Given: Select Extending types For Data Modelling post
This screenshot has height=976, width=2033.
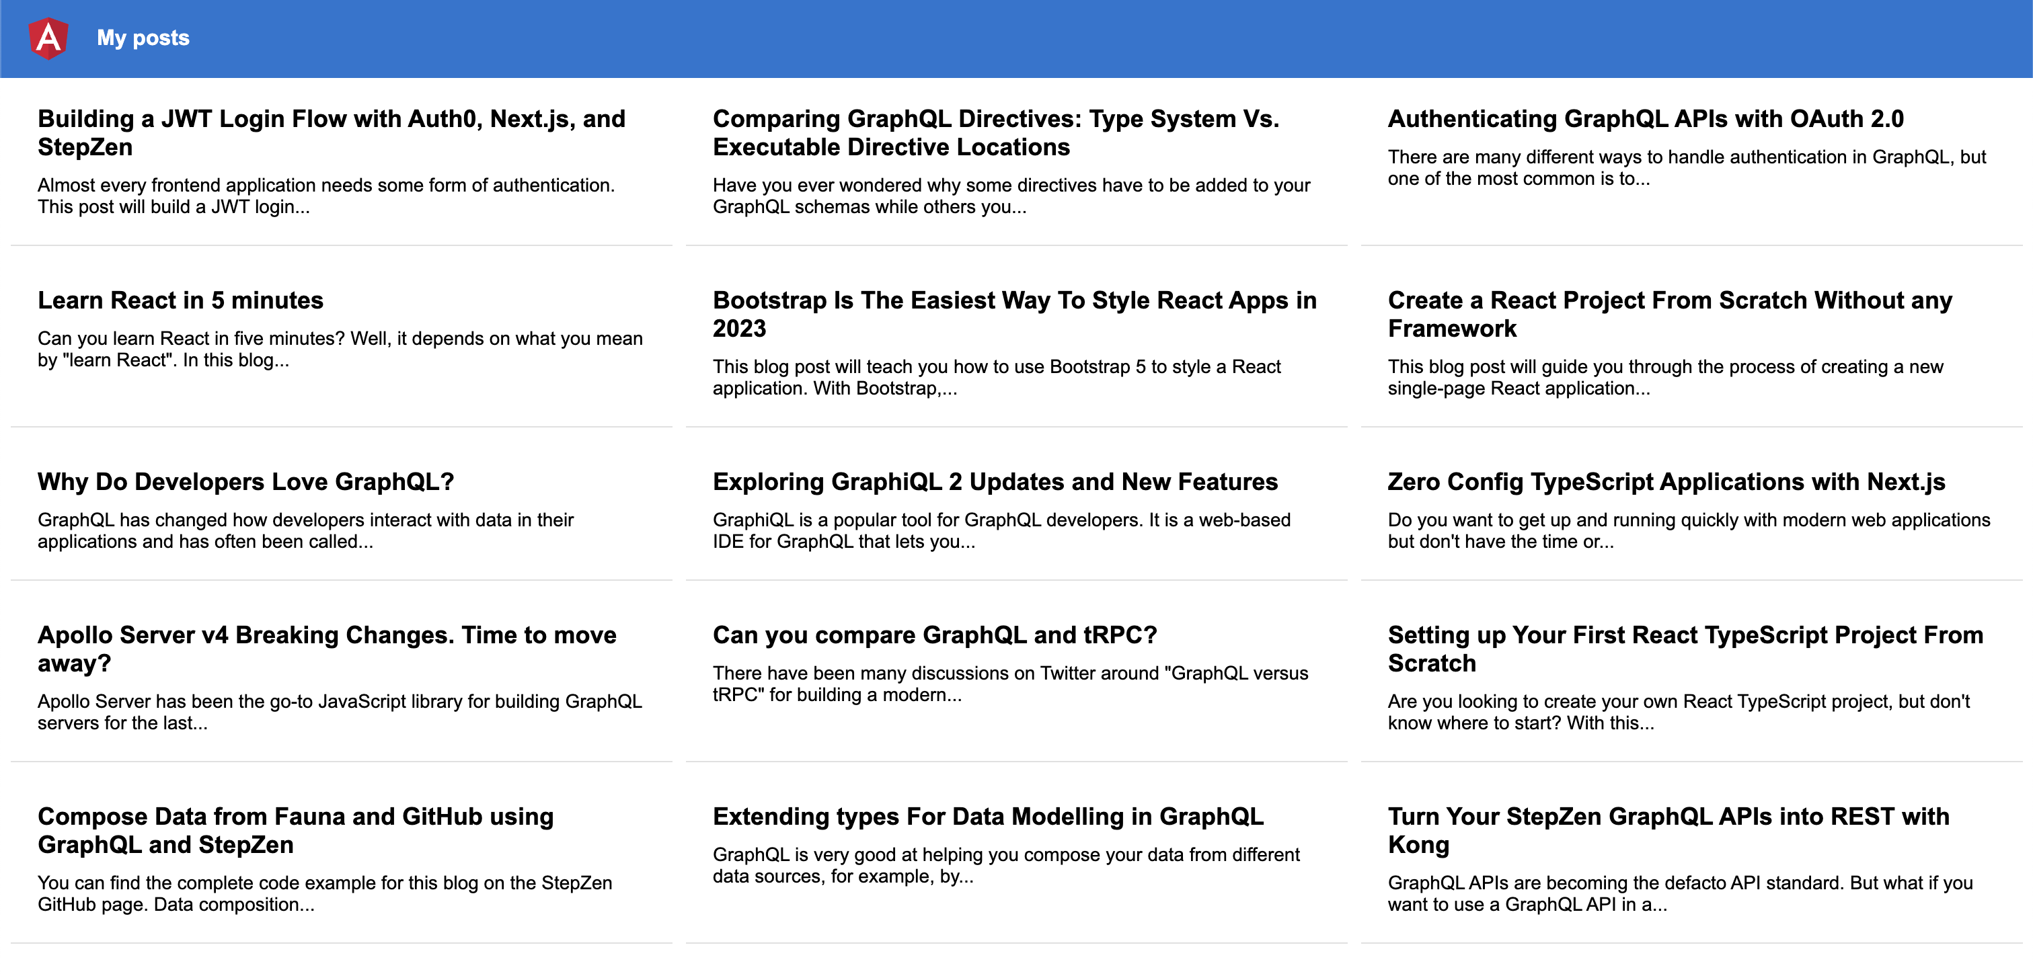Looking at the screenshot, I should point(988,816).
